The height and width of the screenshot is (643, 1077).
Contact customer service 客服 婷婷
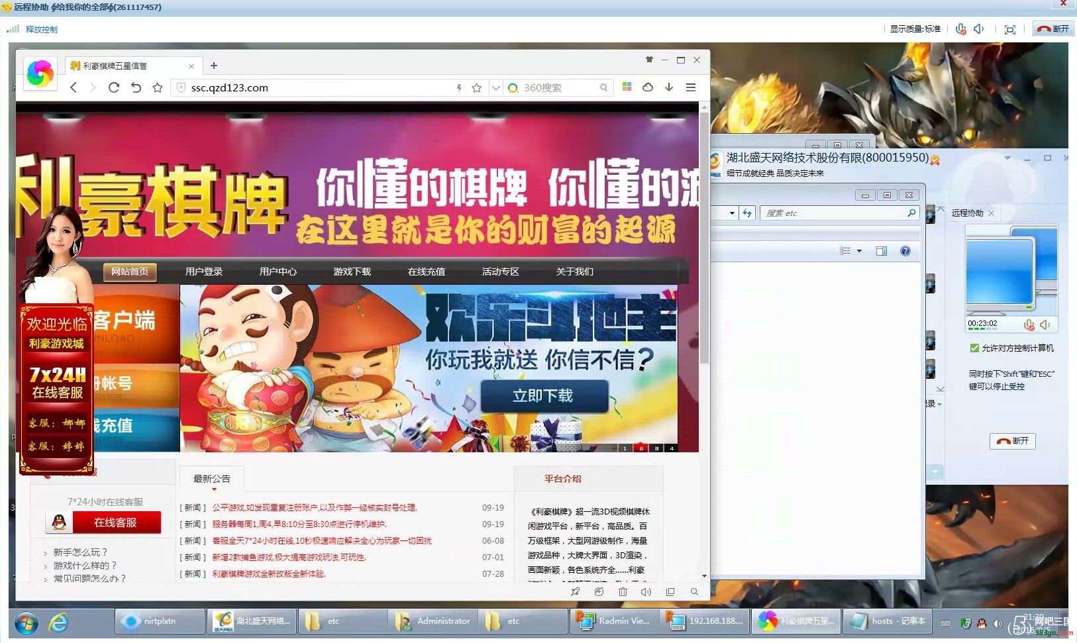[x=57, y=446]
